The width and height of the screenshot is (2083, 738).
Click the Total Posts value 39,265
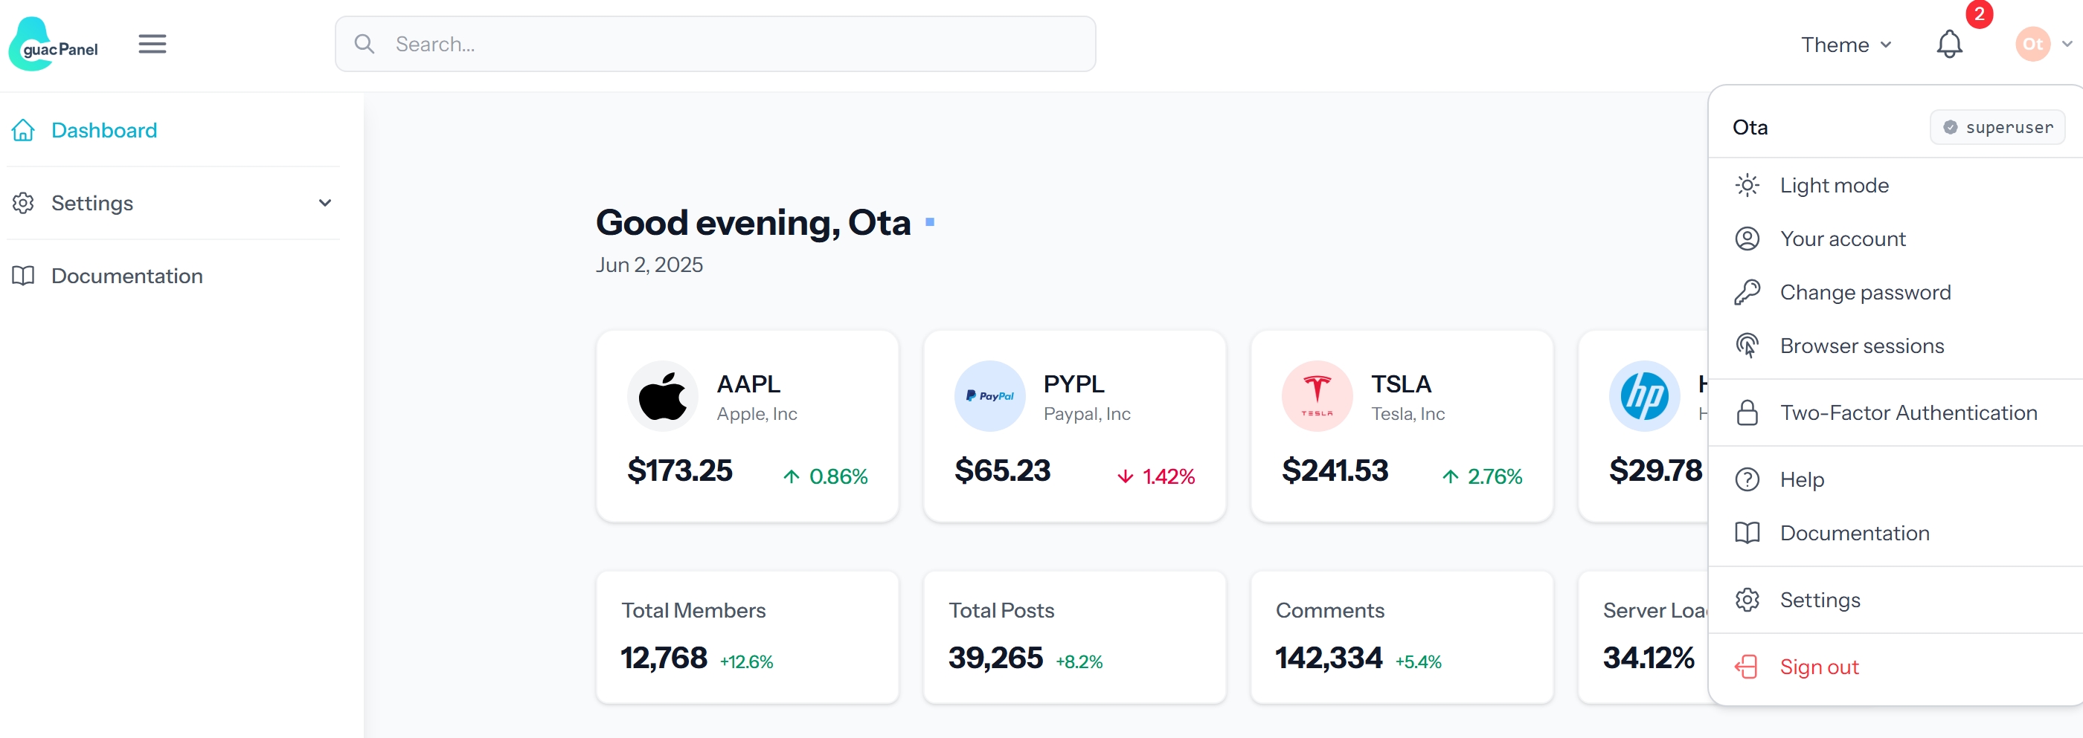(x=995, y=658)
